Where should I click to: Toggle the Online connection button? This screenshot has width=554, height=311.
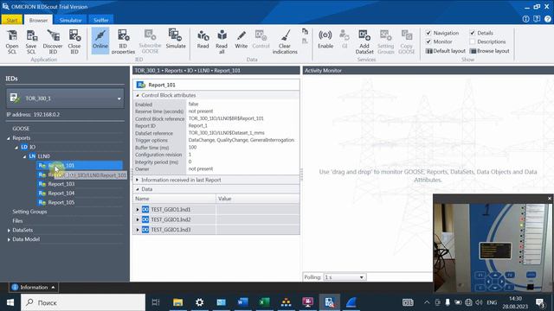(x=100, y=41)
